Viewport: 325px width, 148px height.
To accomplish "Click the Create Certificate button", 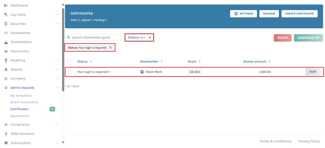I will (x=299, y=14).
